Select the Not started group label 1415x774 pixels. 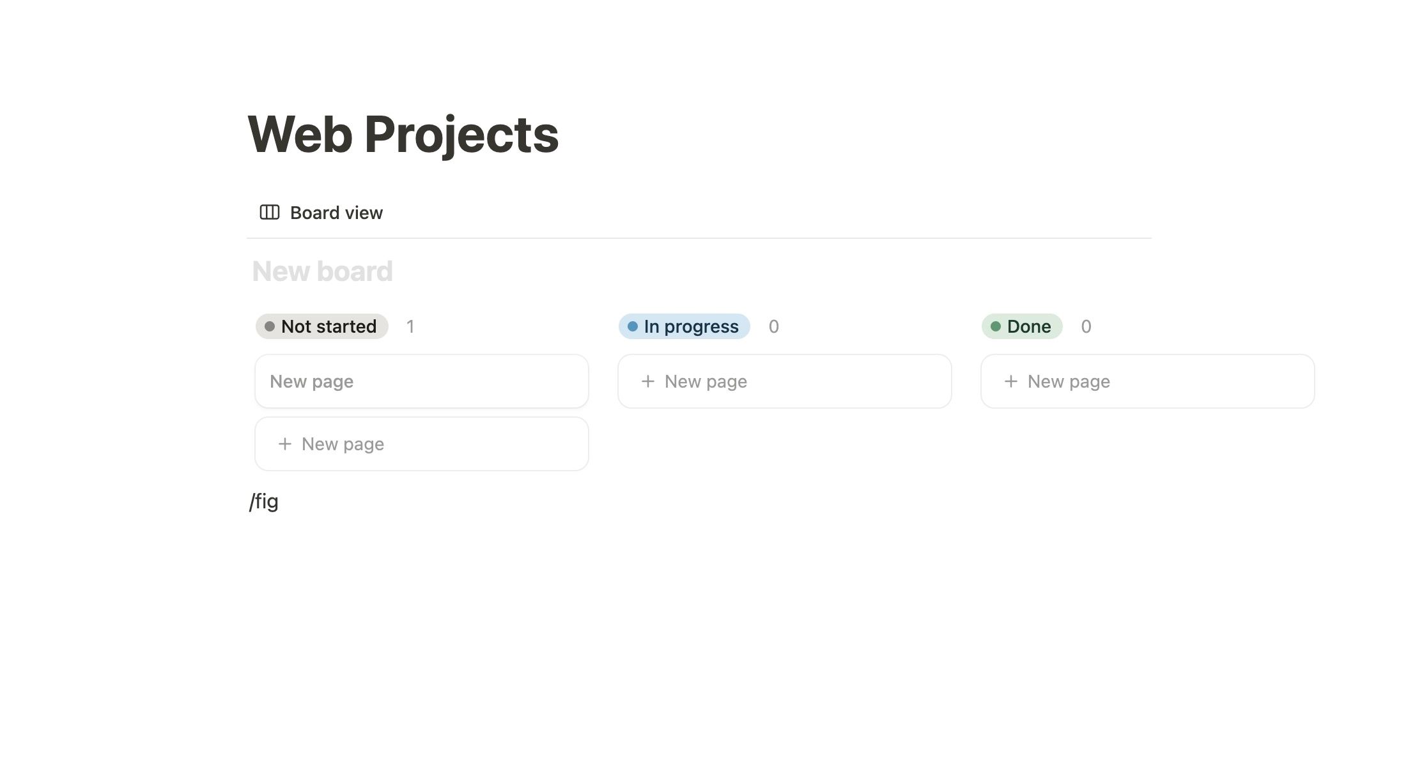pos(329,326)
